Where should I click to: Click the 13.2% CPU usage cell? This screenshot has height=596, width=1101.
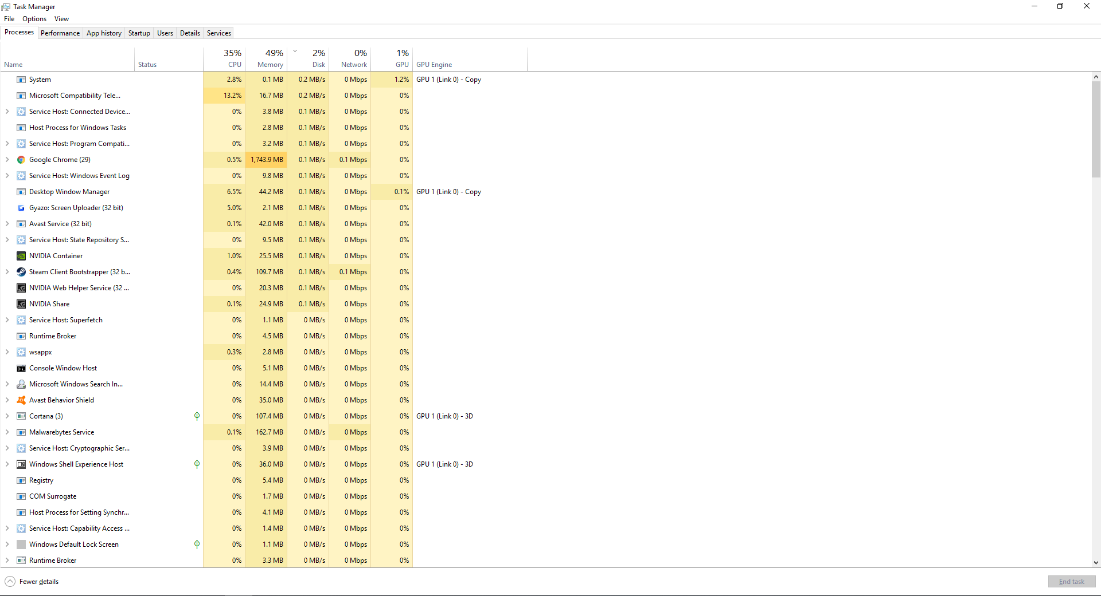tap(224, 96)
